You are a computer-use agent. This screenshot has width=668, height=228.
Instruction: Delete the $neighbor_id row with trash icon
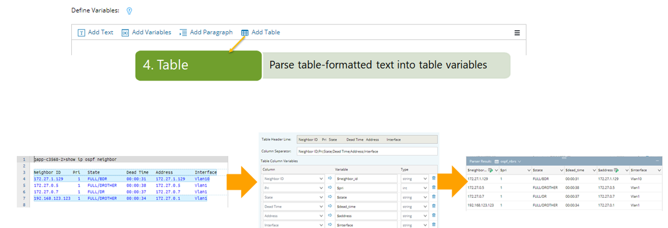tap(434, 178)
